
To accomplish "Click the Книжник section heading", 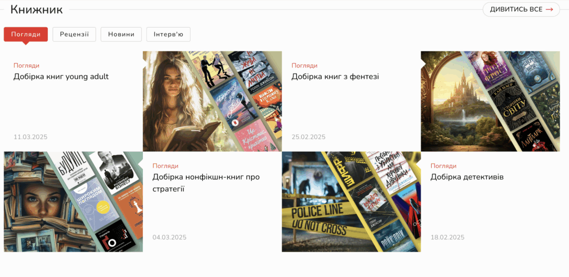I will [37, 9].
